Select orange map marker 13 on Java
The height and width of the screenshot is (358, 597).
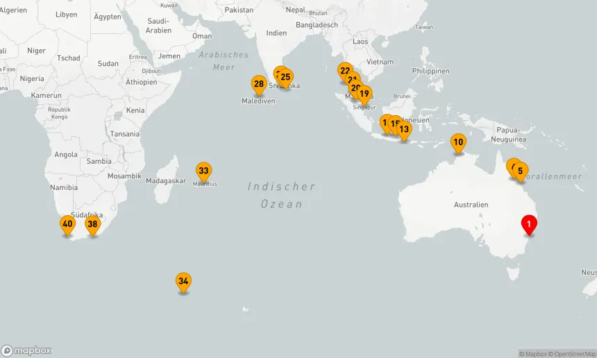click(404, 130)
